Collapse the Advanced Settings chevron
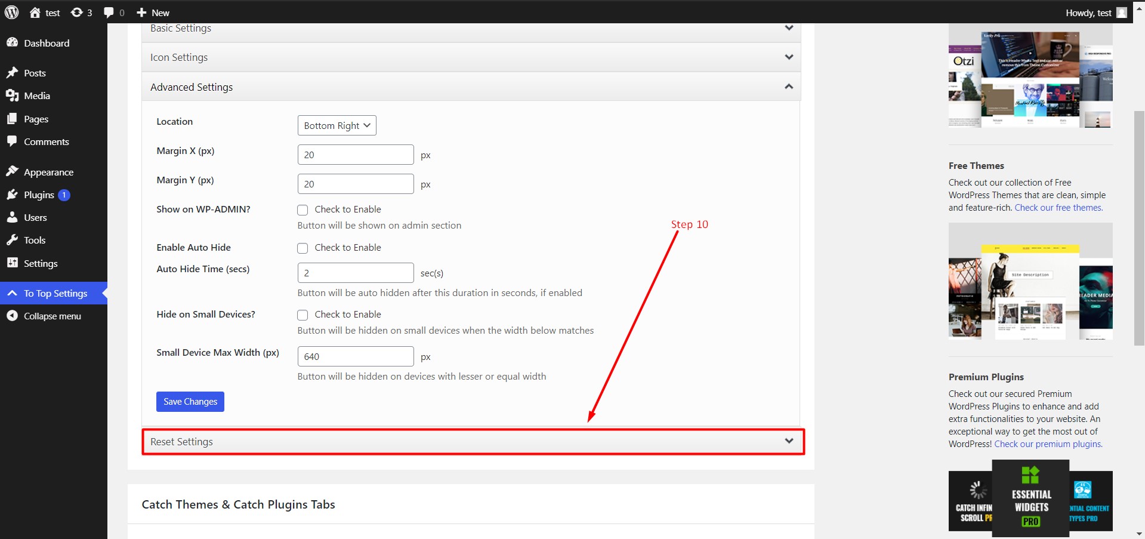This screenshot has height=539, width=1145. (789, 87)
